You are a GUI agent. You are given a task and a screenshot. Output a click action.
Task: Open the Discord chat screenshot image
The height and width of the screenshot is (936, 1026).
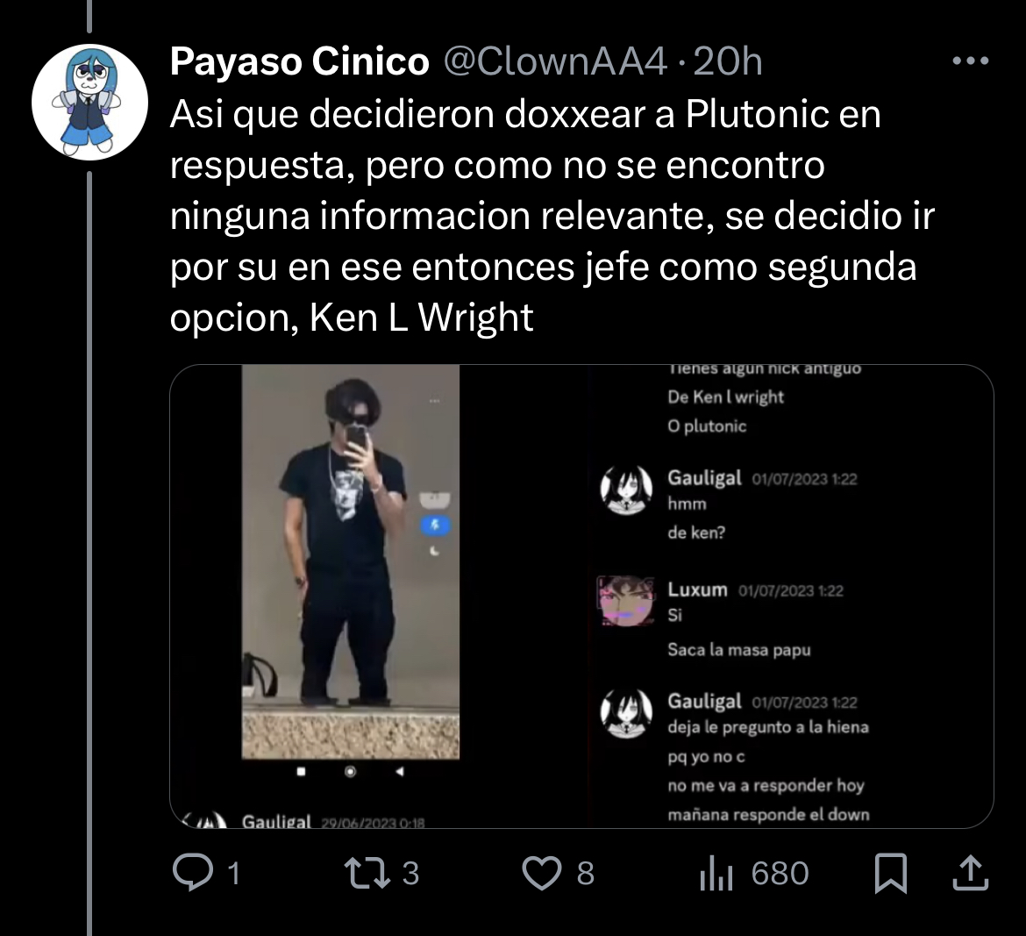pyautogui.click(x=792, y=597)
